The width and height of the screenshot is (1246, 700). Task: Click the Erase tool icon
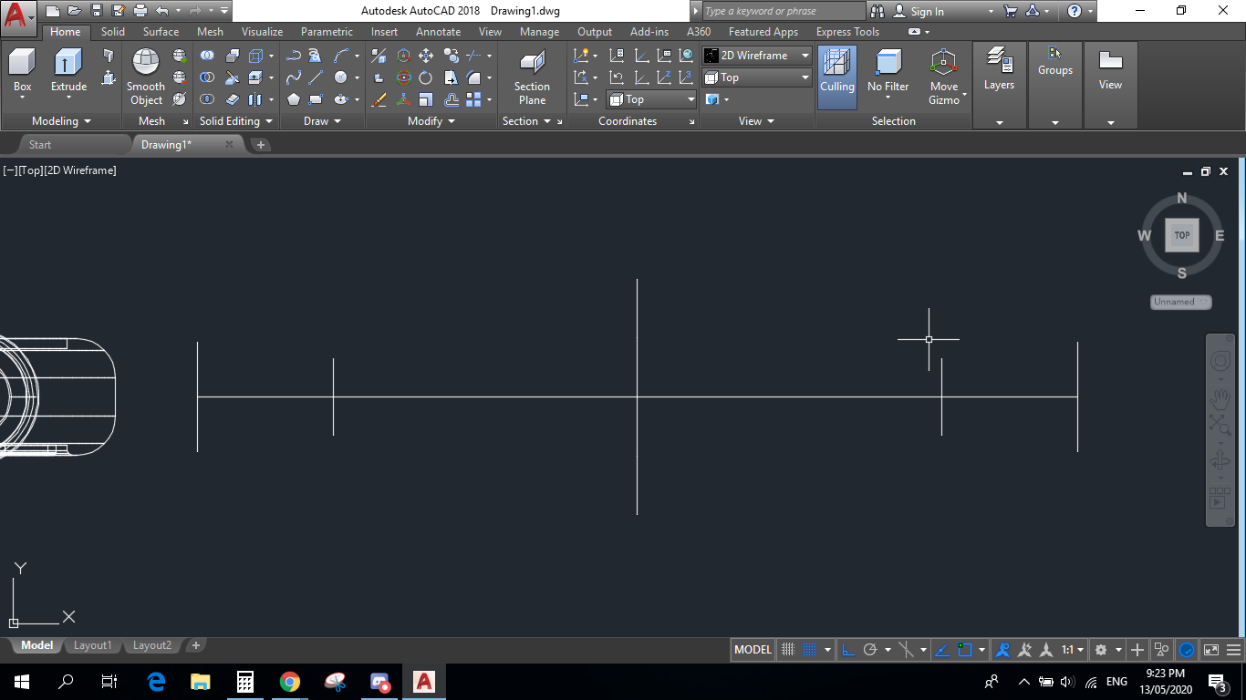click(x=379, y=99)
